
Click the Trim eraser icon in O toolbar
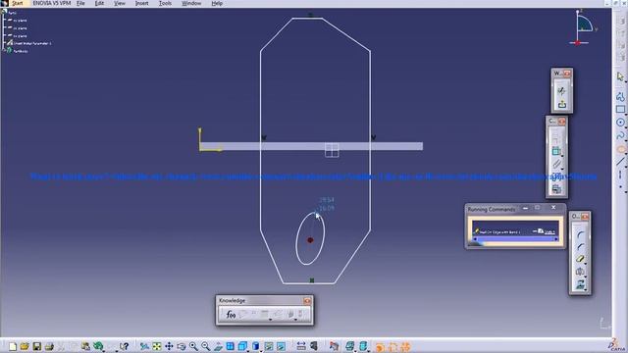pos(580,259)
